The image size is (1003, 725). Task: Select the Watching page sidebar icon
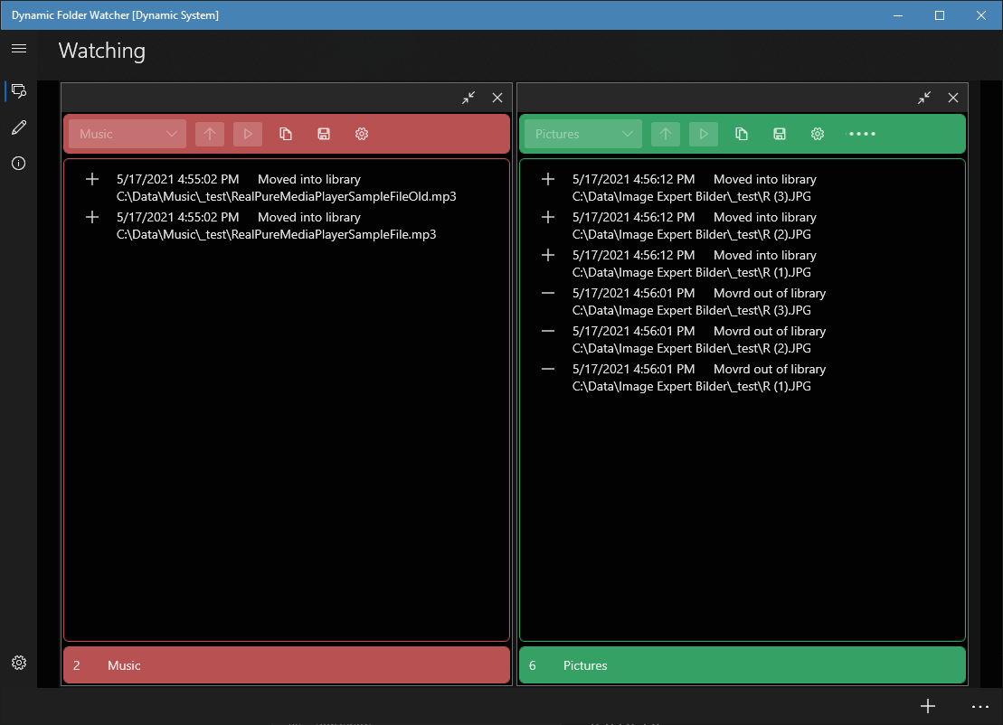19,91
